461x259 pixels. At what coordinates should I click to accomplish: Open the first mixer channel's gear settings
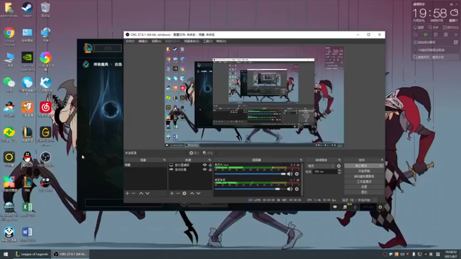pyautogui.click(x=297, y=174)
